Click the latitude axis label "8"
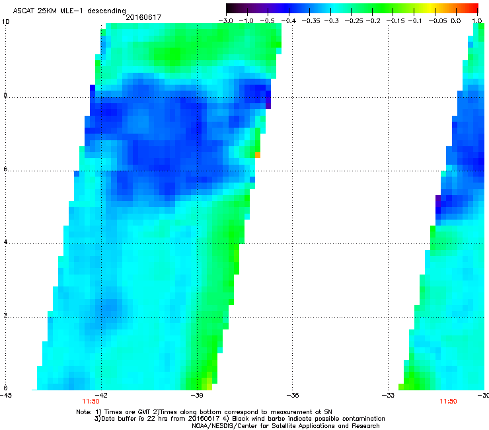 point(5,95)
